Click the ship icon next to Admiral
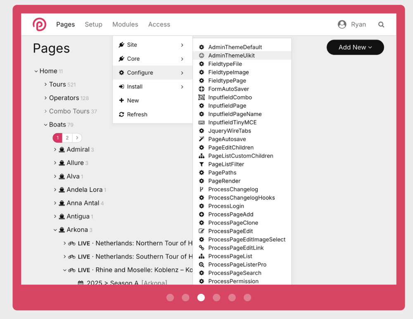This screenshot has height=319, width=413. 62,150
